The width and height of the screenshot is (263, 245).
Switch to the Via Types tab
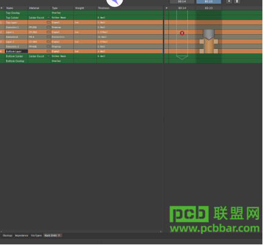[36, 236]
